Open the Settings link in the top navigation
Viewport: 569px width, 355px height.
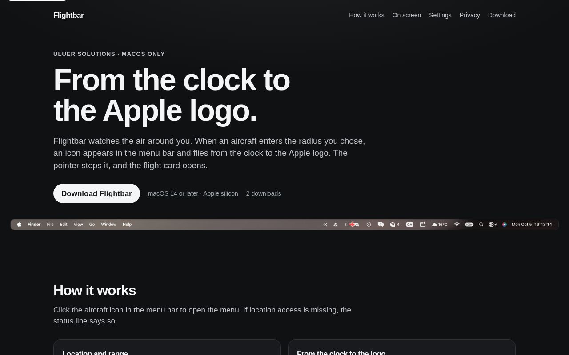point(440,15)
